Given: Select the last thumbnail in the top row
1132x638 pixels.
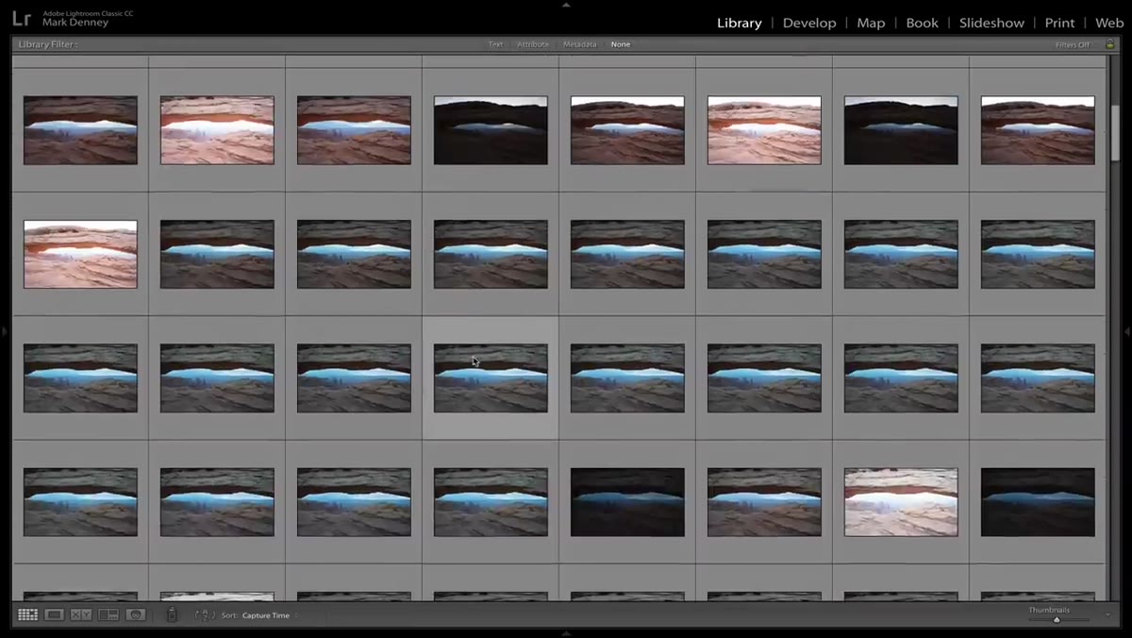Looking at the screenshot, I should [x=1038, y=130].
